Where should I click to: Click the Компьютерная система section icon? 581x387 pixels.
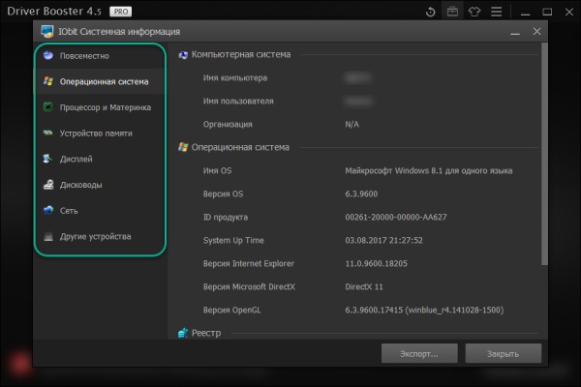pyautogui.click(x=183, y=55)
